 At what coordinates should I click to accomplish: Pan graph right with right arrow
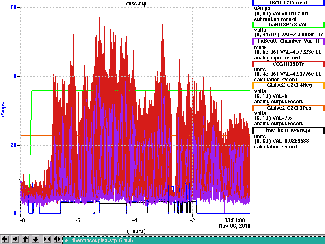pos(15,239)
